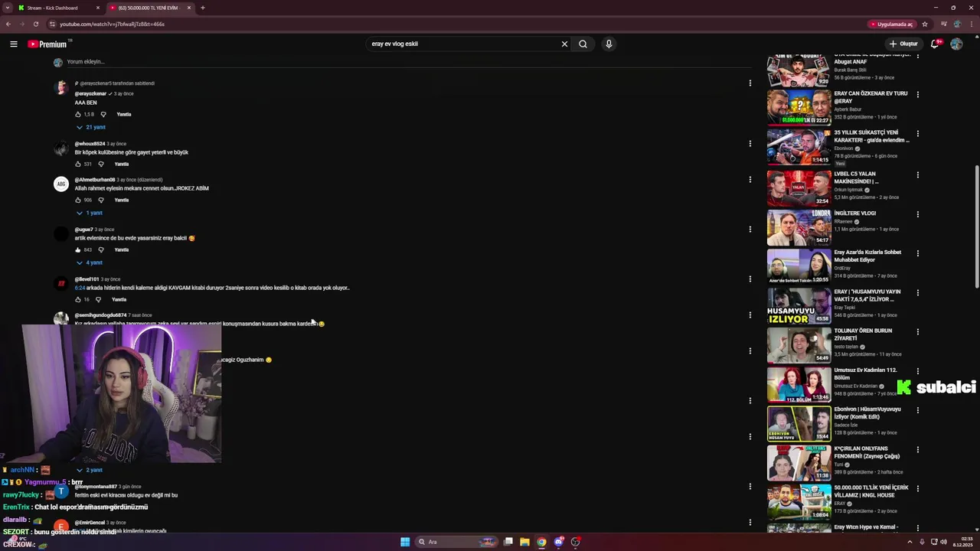
Task: Expand 21 yanıt replies
Action: tap(90, 127)
